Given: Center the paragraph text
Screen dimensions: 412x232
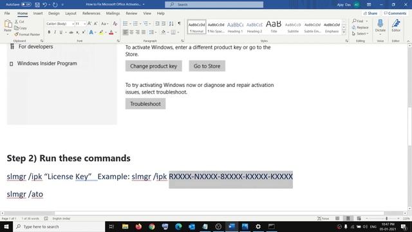Looking at the screenshot, I should tap(131, 32).
